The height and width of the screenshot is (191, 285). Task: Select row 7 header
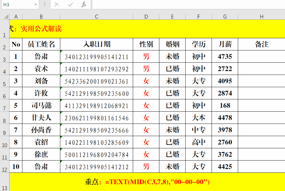[4, 105]
